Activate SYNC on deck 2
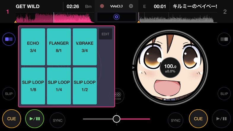The width and height of the screenshot is (233, 131). point(175,120)
